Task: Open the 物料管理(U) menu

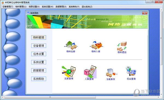Action: [21, 7]
